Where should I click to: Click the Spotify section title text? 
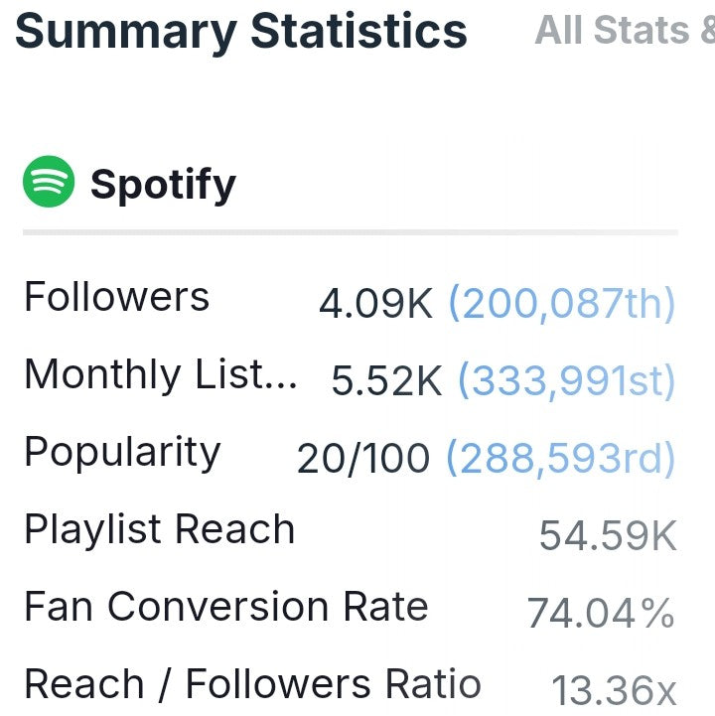click(x=163, y=185)
